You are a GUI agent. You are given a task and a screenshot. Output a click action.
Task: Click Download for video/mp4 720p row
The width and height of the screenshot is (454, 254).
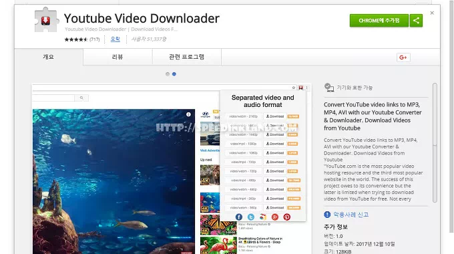(275, 162)
